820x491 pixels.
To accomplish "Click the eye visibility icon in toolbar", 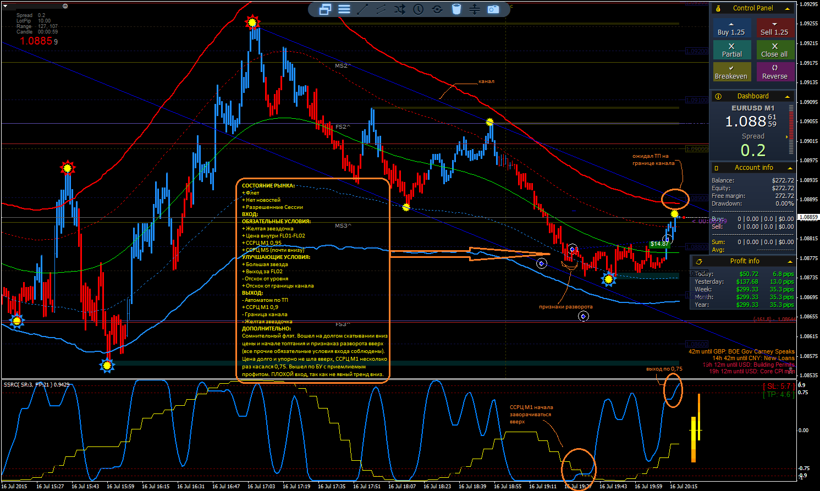I will (x=437, y=9).
